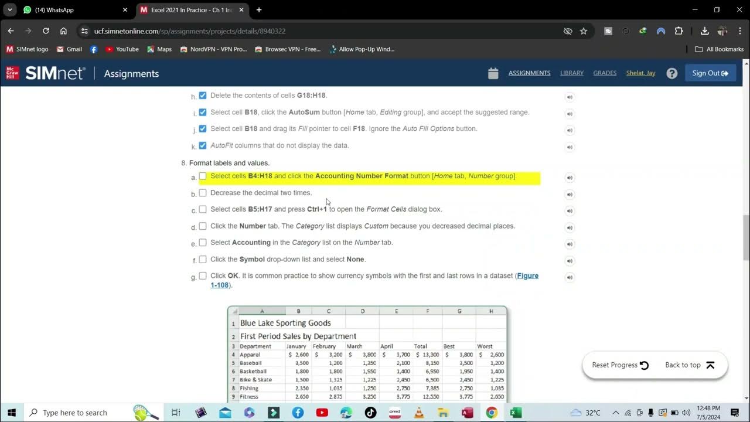
Task: Click the eye-slash icon in address bar
Action: tap(568, 31)
